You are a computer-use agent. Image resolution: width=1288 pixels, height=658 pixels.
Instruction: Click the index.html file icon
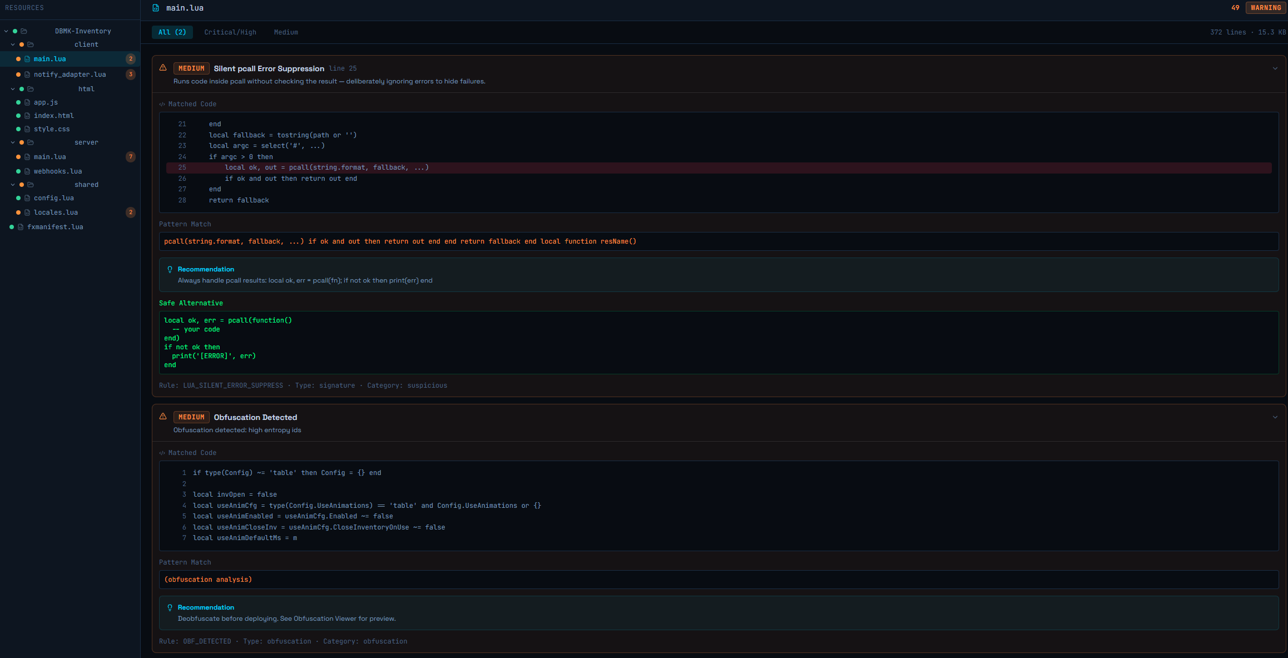[x=27, y=116]
